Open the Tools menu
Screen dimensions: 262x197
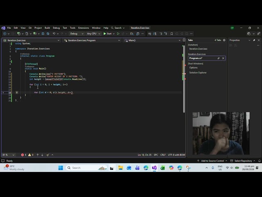(72, 28)
